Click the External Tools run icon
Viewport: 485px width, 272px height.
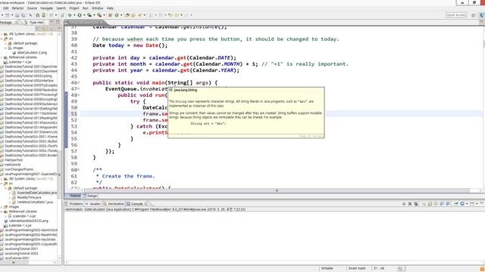[99, 15]
